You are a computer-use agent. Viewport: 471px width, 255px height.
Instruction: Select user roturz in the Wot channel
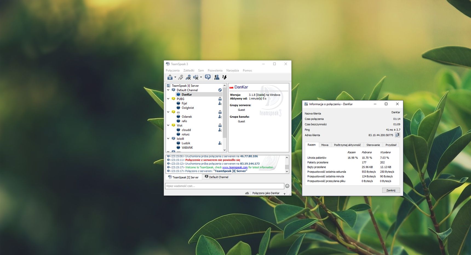pyautogui.click(x=185, y=134)
